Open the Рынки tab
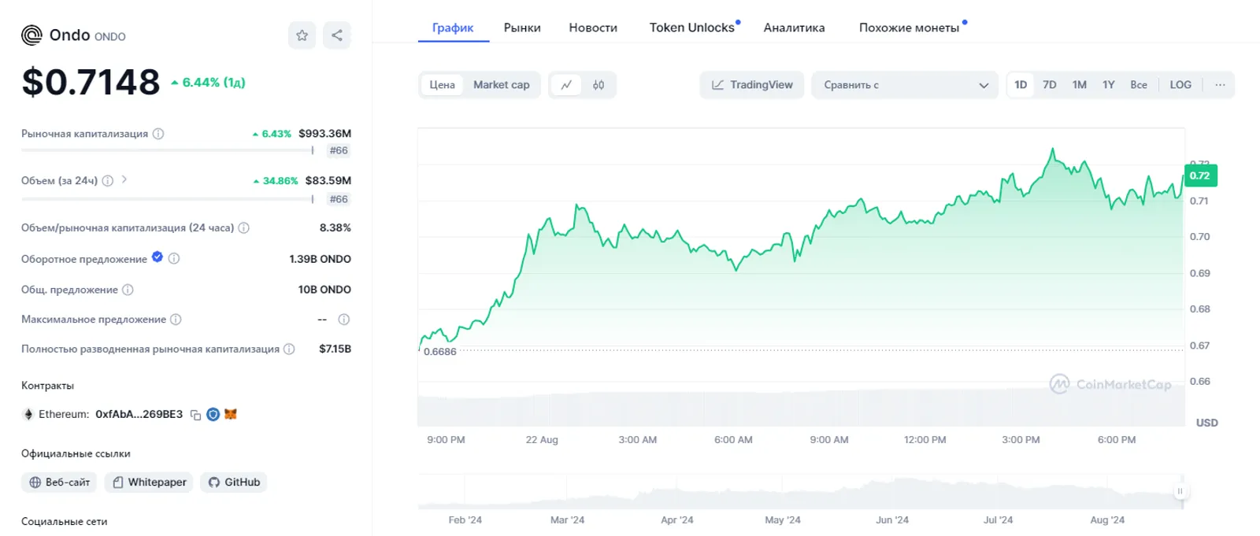The image size is (1260, 536). 522,28
